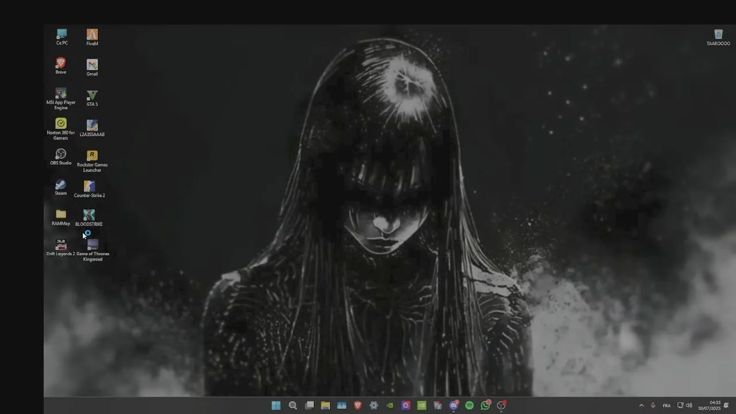Select the OBS Studio desktop shortcut
This screenshot has height=414, width=736.
click(61, 157)
